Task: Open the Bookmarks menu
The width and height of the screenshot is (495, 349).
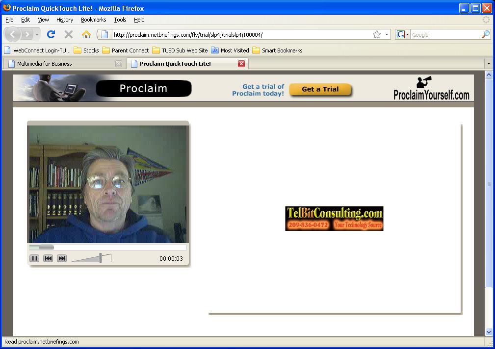Action: click(x=93, y=20)
